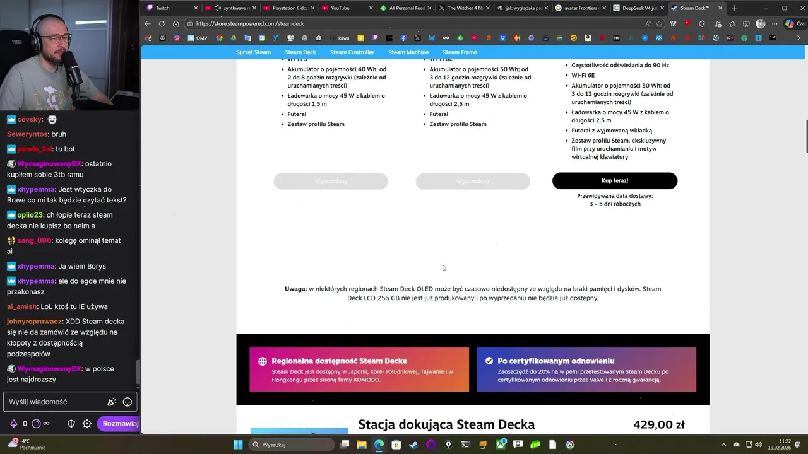This screenshot has width=808, height=454.
Task: Go back using the browser back arrow
Action: click(147, 23)
